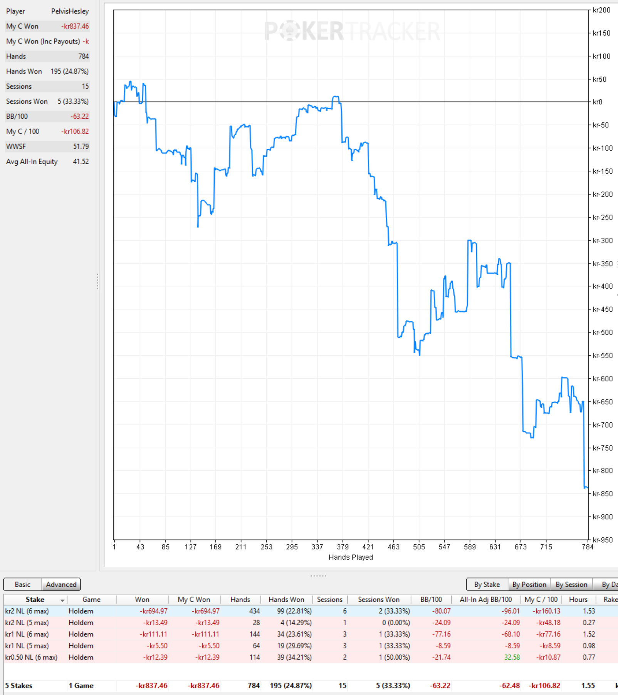Click the vertical splitter handle beside graph
Viewport: 618px width, 695px height.
click(x=97, y=282)
